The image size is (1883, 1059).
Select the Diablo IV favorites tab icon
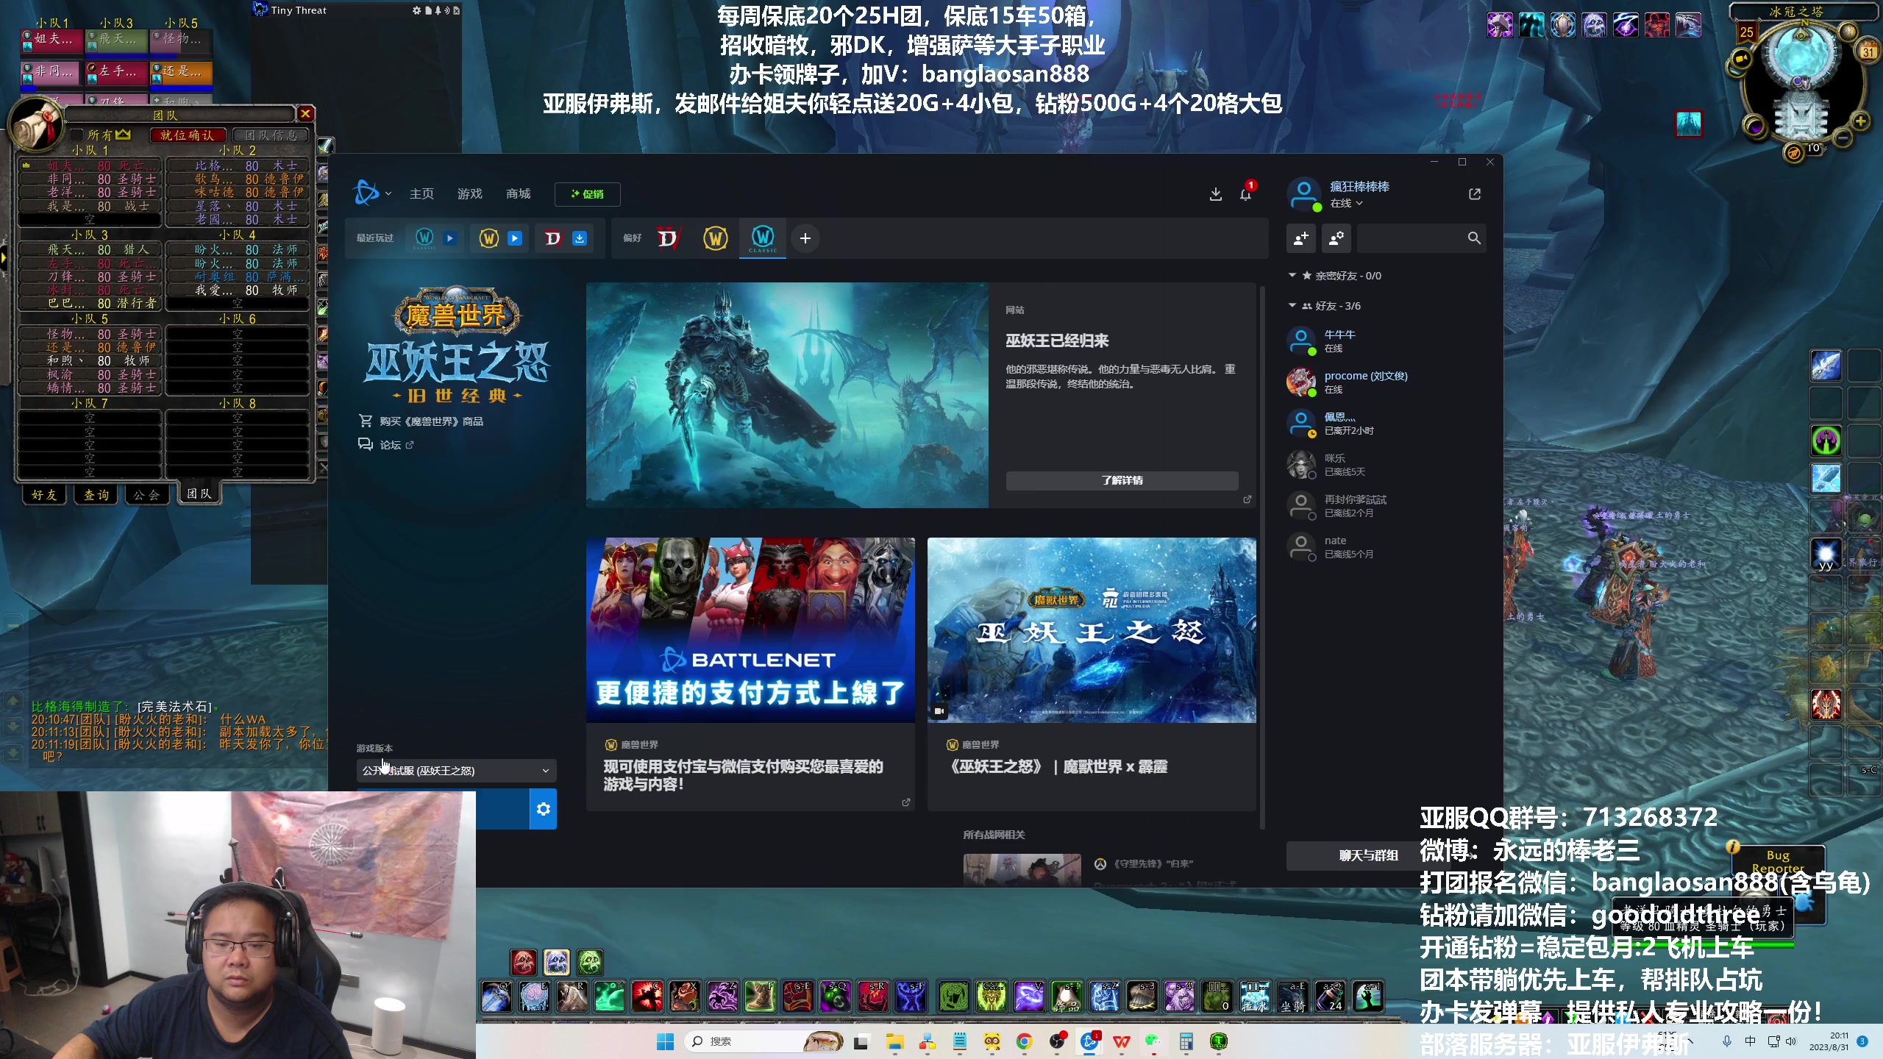(x=669, y=238)
